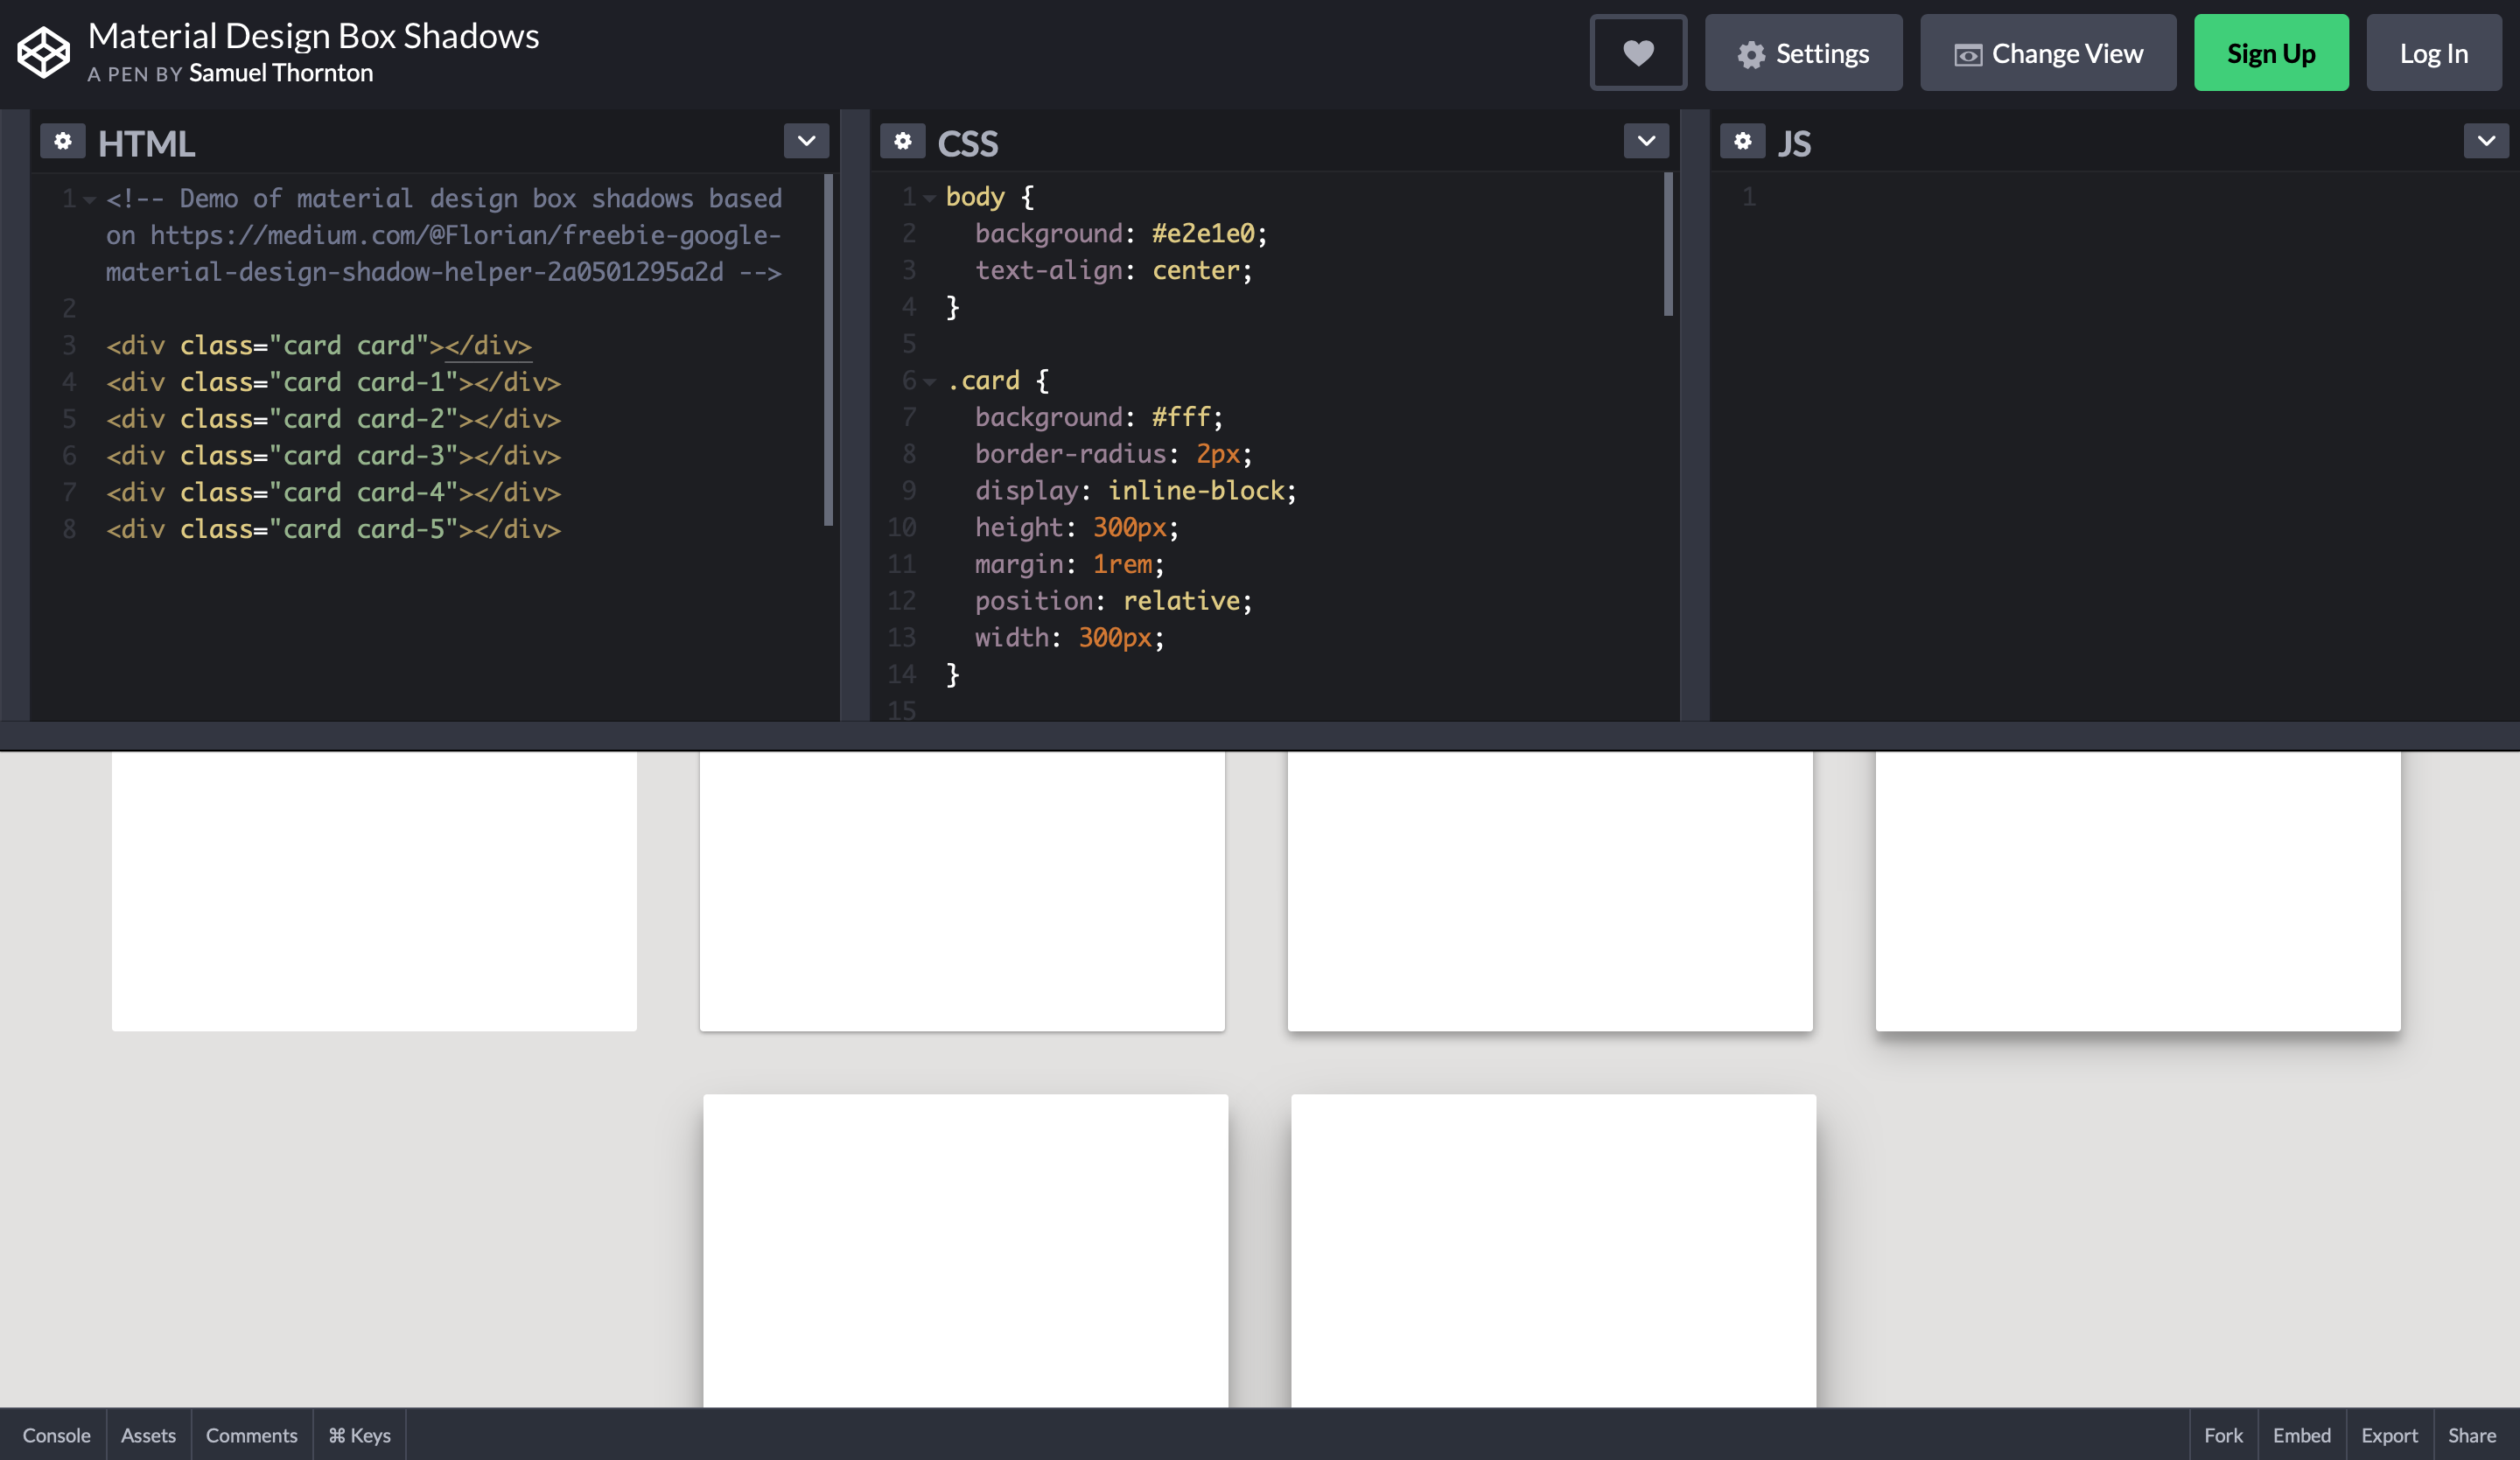Click the Change View button

point(2047,53)
